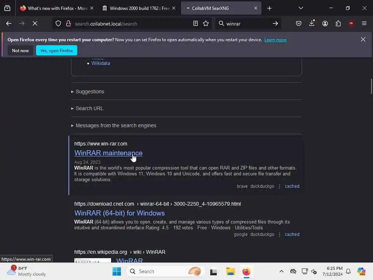The height and width of the screenshot is (280, 373).
Task: Open a new tab
Action: coord(269,8)
